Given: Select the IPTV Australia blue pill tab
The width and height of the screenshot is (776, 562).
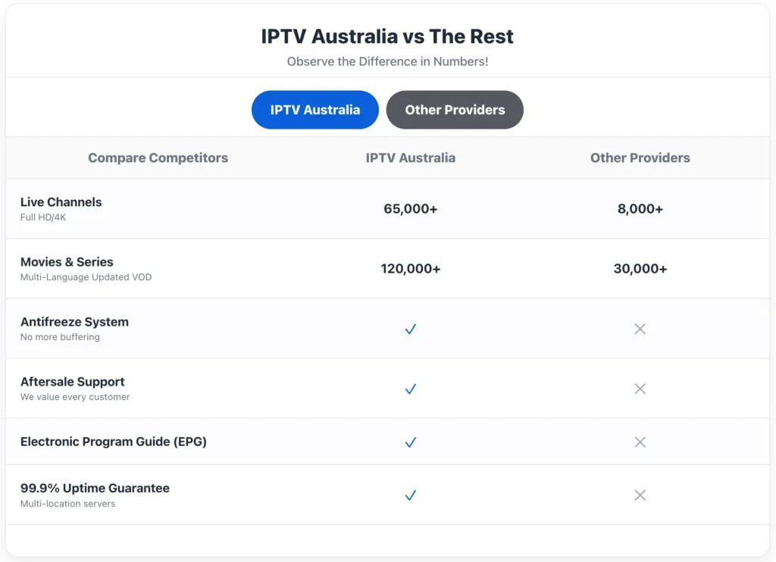Looking at the screenshot, I should (x=314, y=110).
